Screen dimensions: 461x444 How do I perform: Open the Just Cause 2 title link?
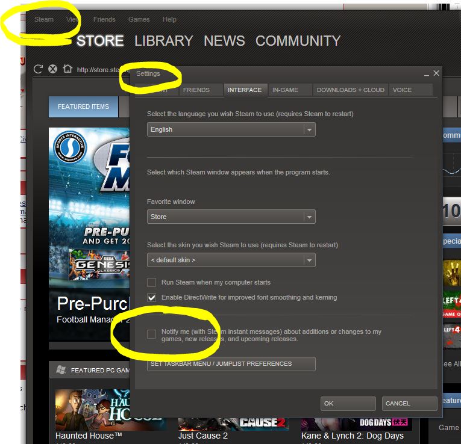tap(203, 436)
